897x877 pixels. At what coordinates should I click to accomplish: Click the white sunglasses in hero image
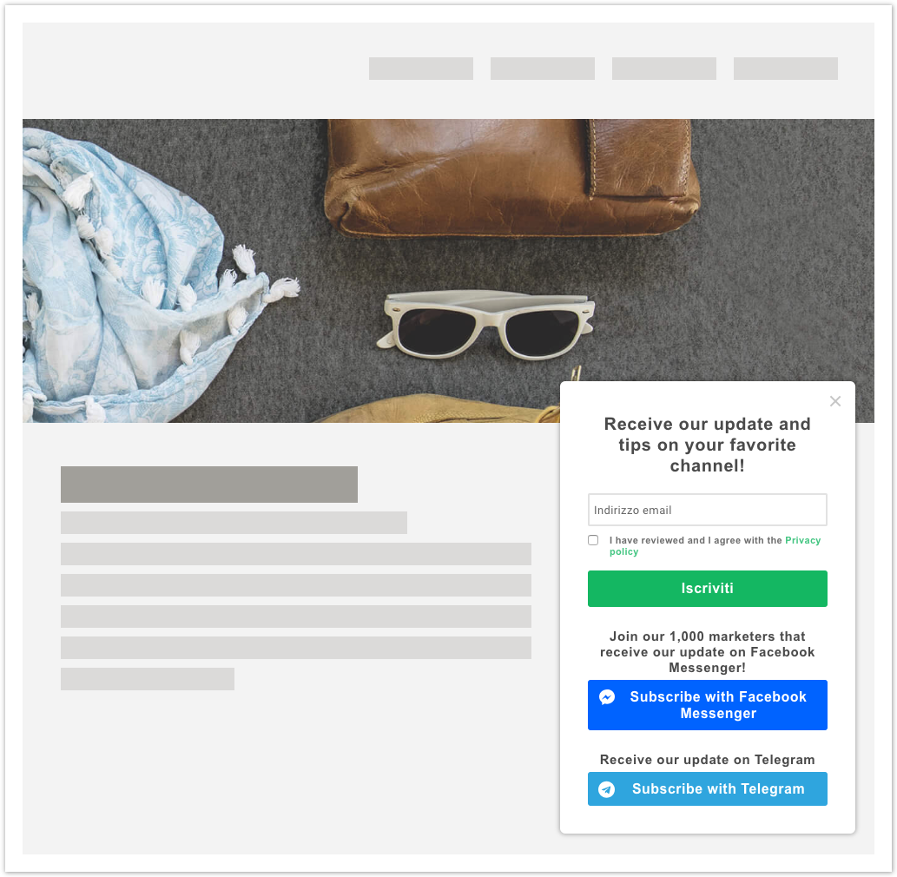point(485,325)
